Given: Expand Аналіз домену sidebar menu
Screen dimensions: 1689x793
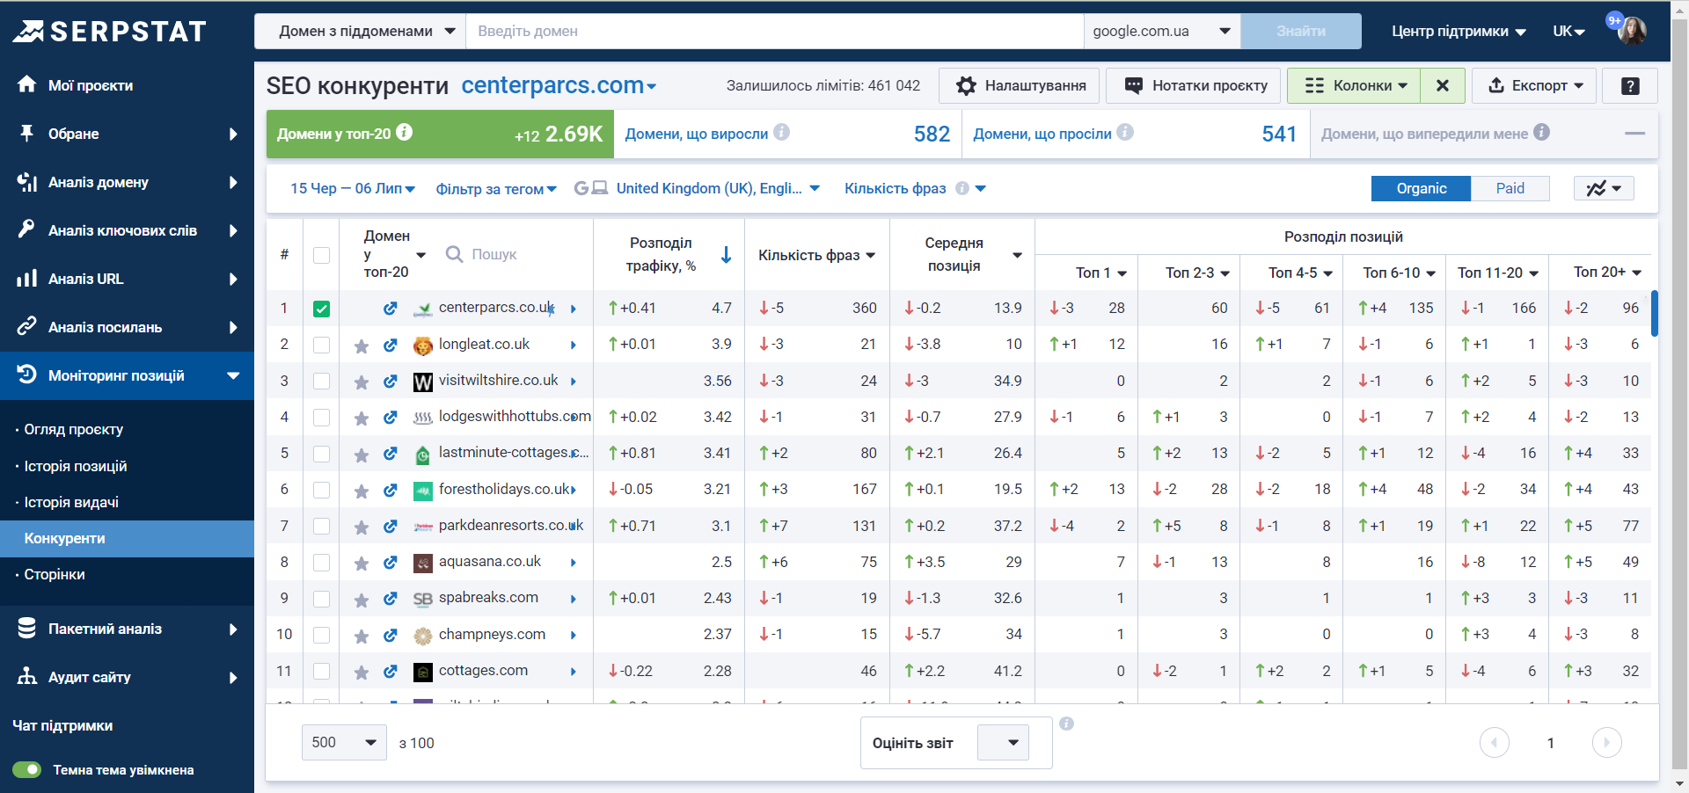Looking at the screenshot, I should 127,182.
